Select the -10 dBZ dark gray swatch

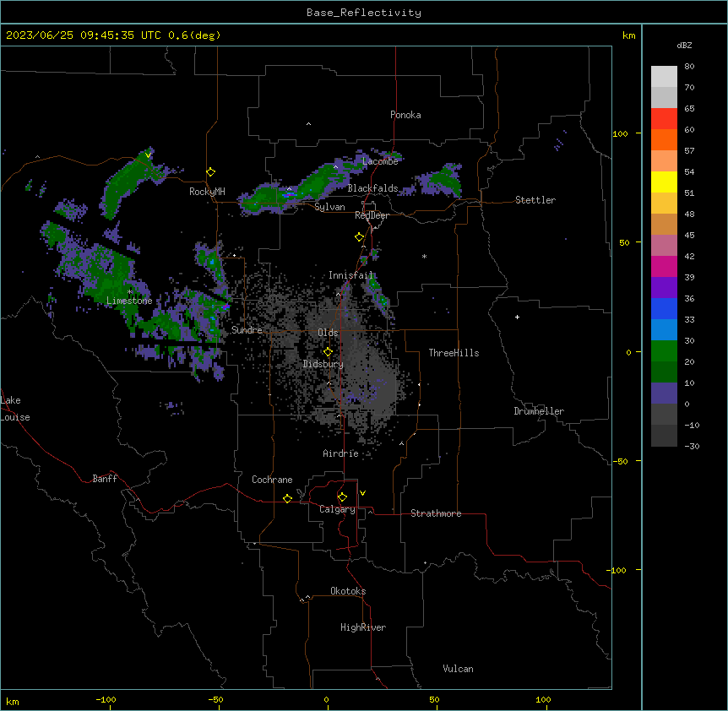coord(664,436)
